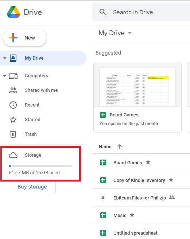Screen dimensions: 190x239
Task: Show Starred items
Action: point(32,119)
